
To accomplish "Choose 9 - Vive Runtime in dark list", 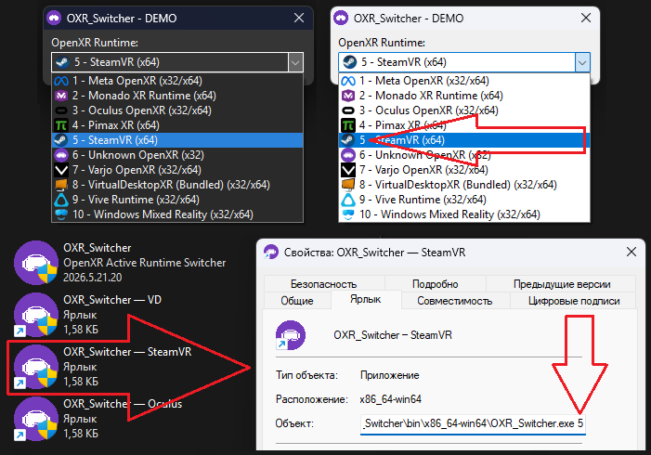I will [177, 200].
